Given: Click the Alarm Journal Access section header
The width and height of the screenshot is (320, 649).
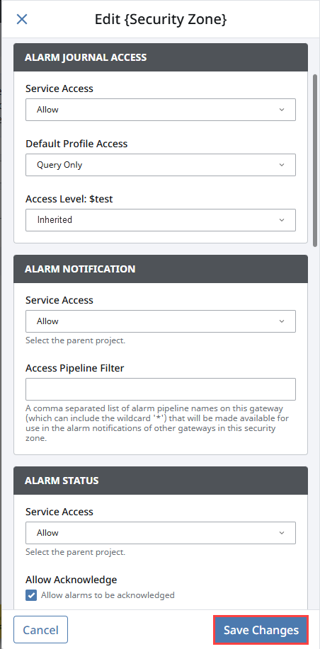Looking at the screenshot, I should 161,57.
